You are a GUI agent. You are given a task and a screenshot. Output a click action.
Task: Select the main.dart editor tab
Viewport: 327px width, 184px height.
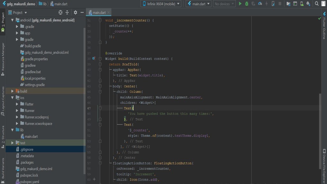[99, 13]
